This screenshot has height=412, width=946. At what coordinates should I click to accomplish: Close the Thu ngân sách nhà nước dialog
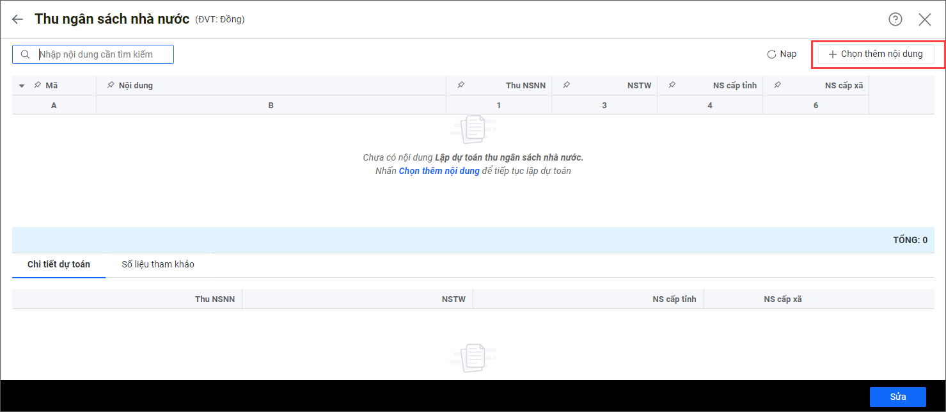click(924, 19)
